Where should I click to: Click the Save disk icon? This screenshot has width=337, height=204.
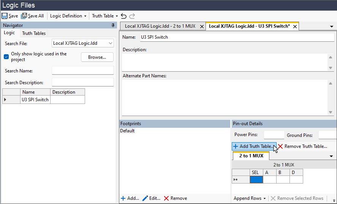pos(5,16)
